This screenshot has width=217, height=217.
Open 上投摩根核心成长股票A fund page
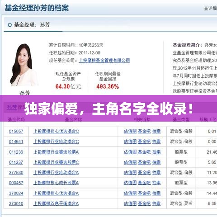click(56, 183)
